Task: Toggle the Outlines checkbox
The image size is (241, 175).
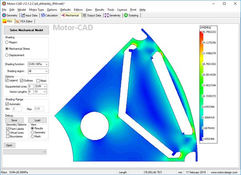Action: 22,80
